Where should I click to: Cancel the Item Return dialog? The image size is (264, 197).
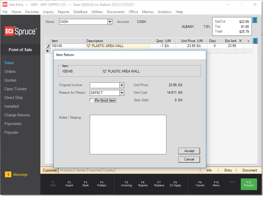point(189,159)
